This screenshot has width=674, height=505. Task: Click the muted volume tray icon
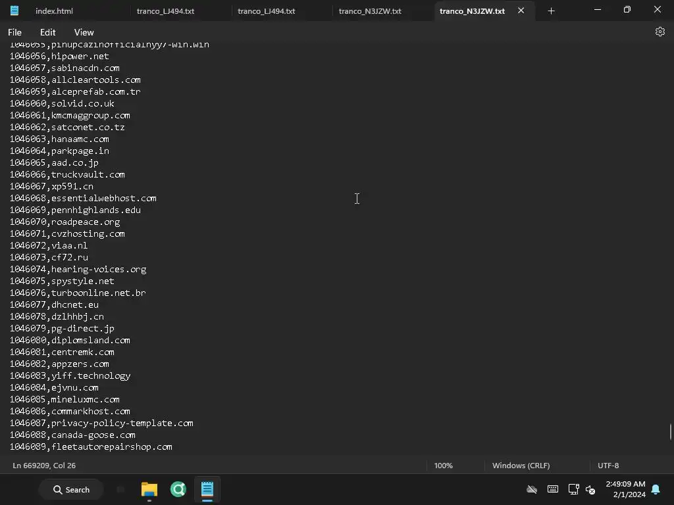coord(590,489)
